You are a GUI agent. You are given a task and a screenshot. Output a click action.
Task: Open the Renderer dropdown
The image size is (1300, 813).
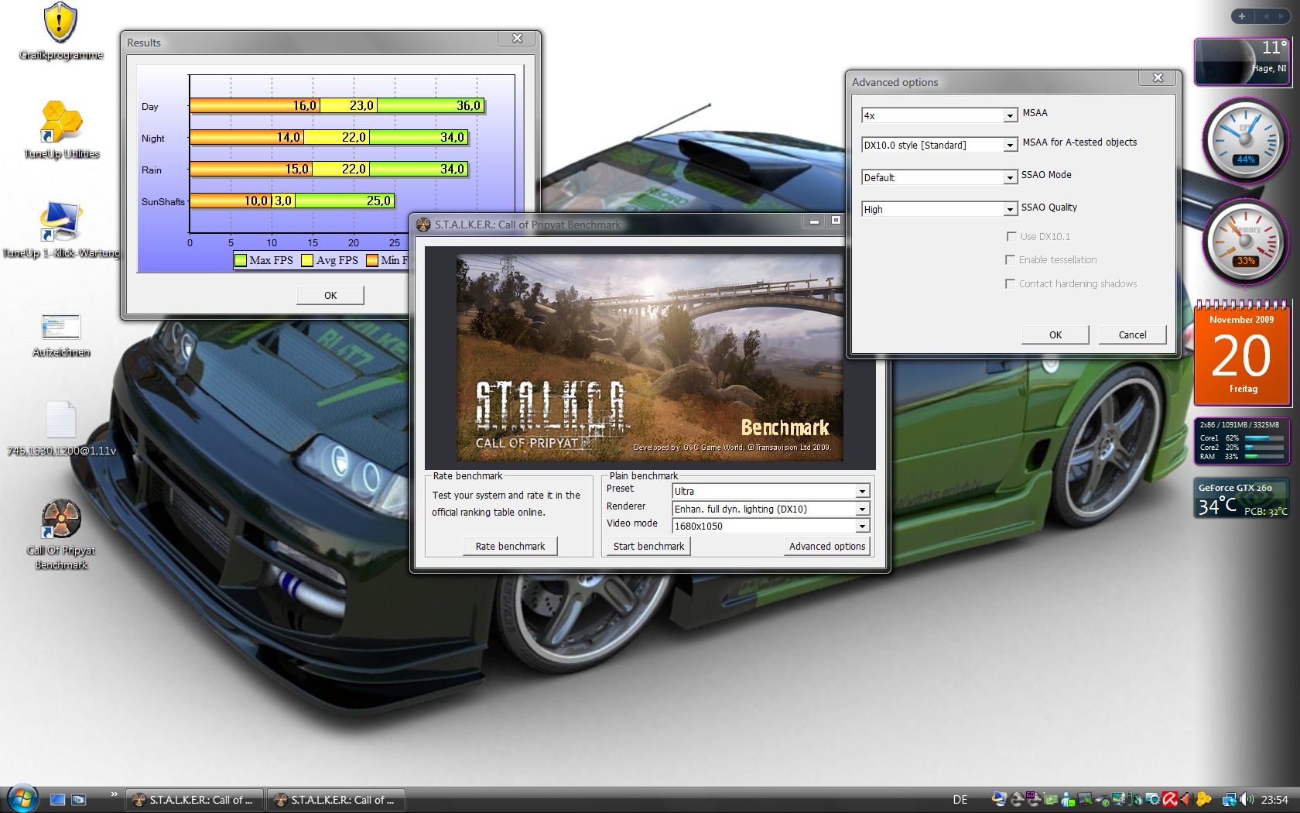tap(771, 509)
